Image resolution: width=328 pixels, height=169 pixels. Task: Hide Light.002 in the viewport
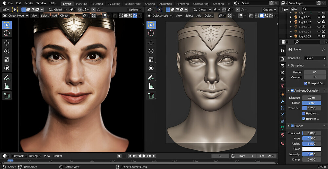(x=319, y=22)
